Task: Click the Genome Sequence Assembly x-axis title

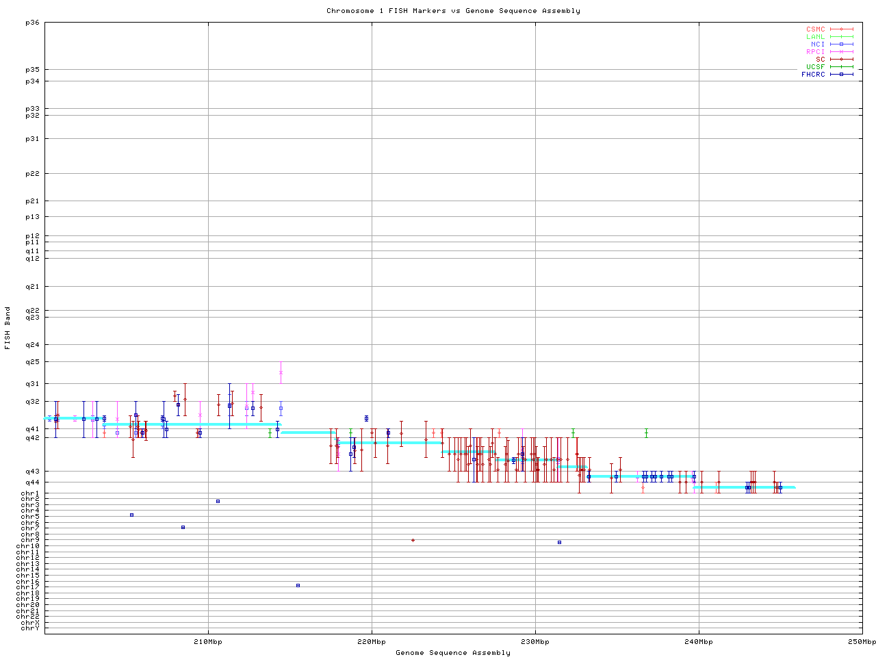Action: 453,653
